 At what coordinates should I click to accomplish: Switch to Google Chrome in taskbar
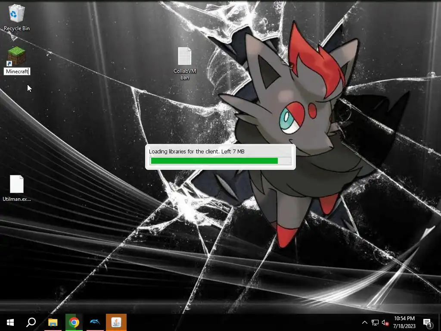(74, 322)
